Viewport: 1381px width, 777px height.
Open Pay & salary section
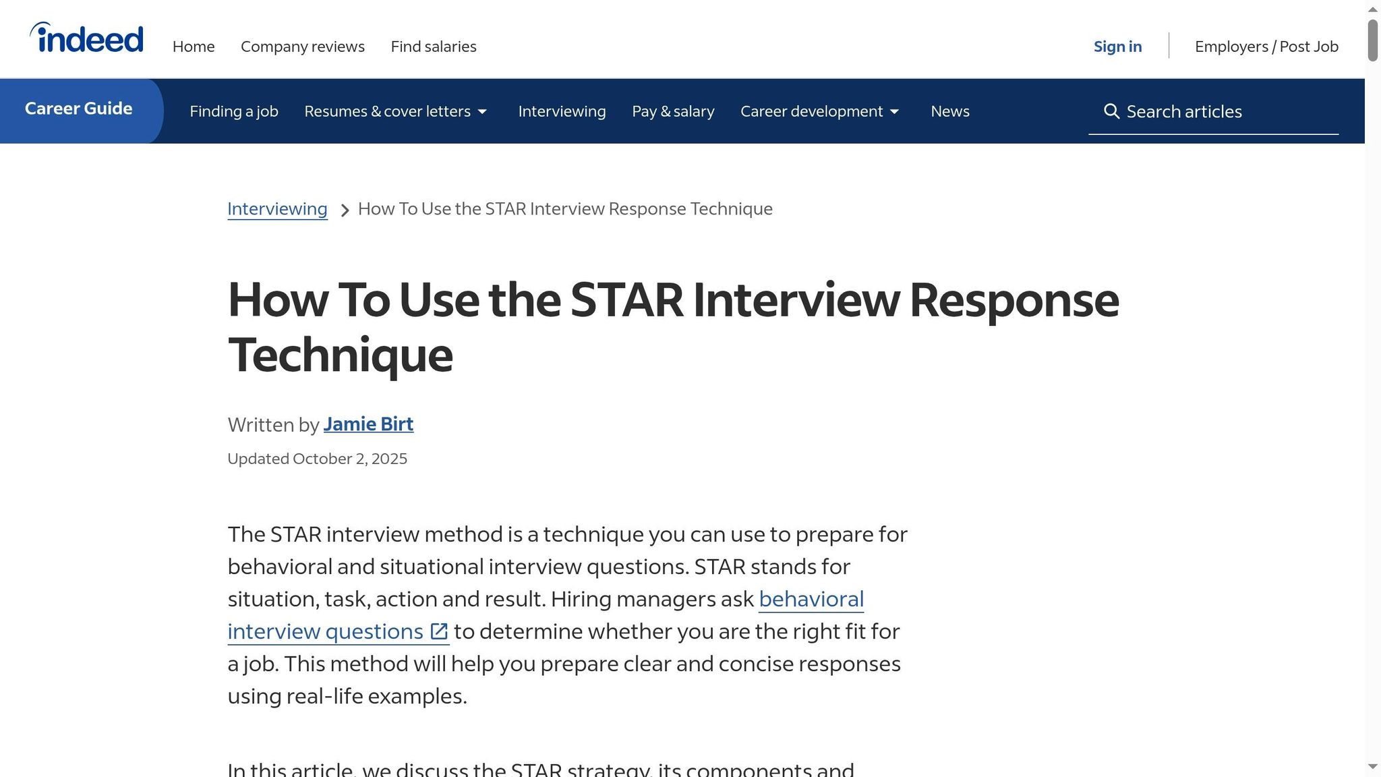coord(673,111)
